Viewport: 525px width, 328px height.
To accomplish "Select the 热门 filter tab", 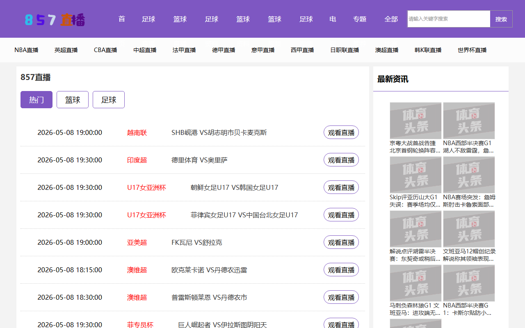I will (37, 100).
